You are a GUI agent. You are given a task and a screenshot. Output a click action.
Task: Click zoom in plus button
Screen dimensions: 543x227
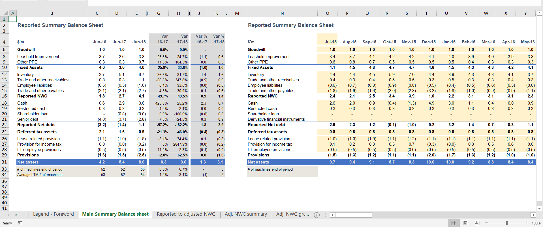click(x=527, y=223)
